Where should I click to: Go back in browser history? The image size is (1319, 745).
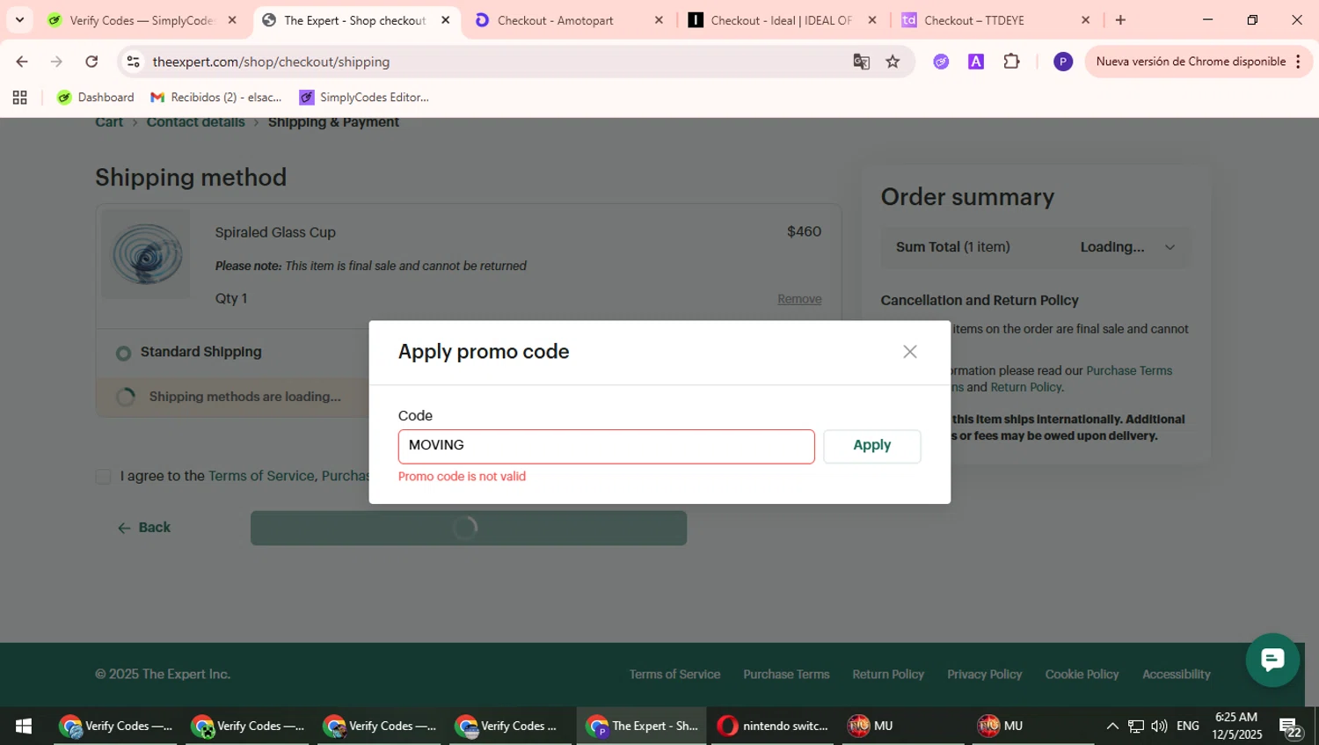(22, 62)
